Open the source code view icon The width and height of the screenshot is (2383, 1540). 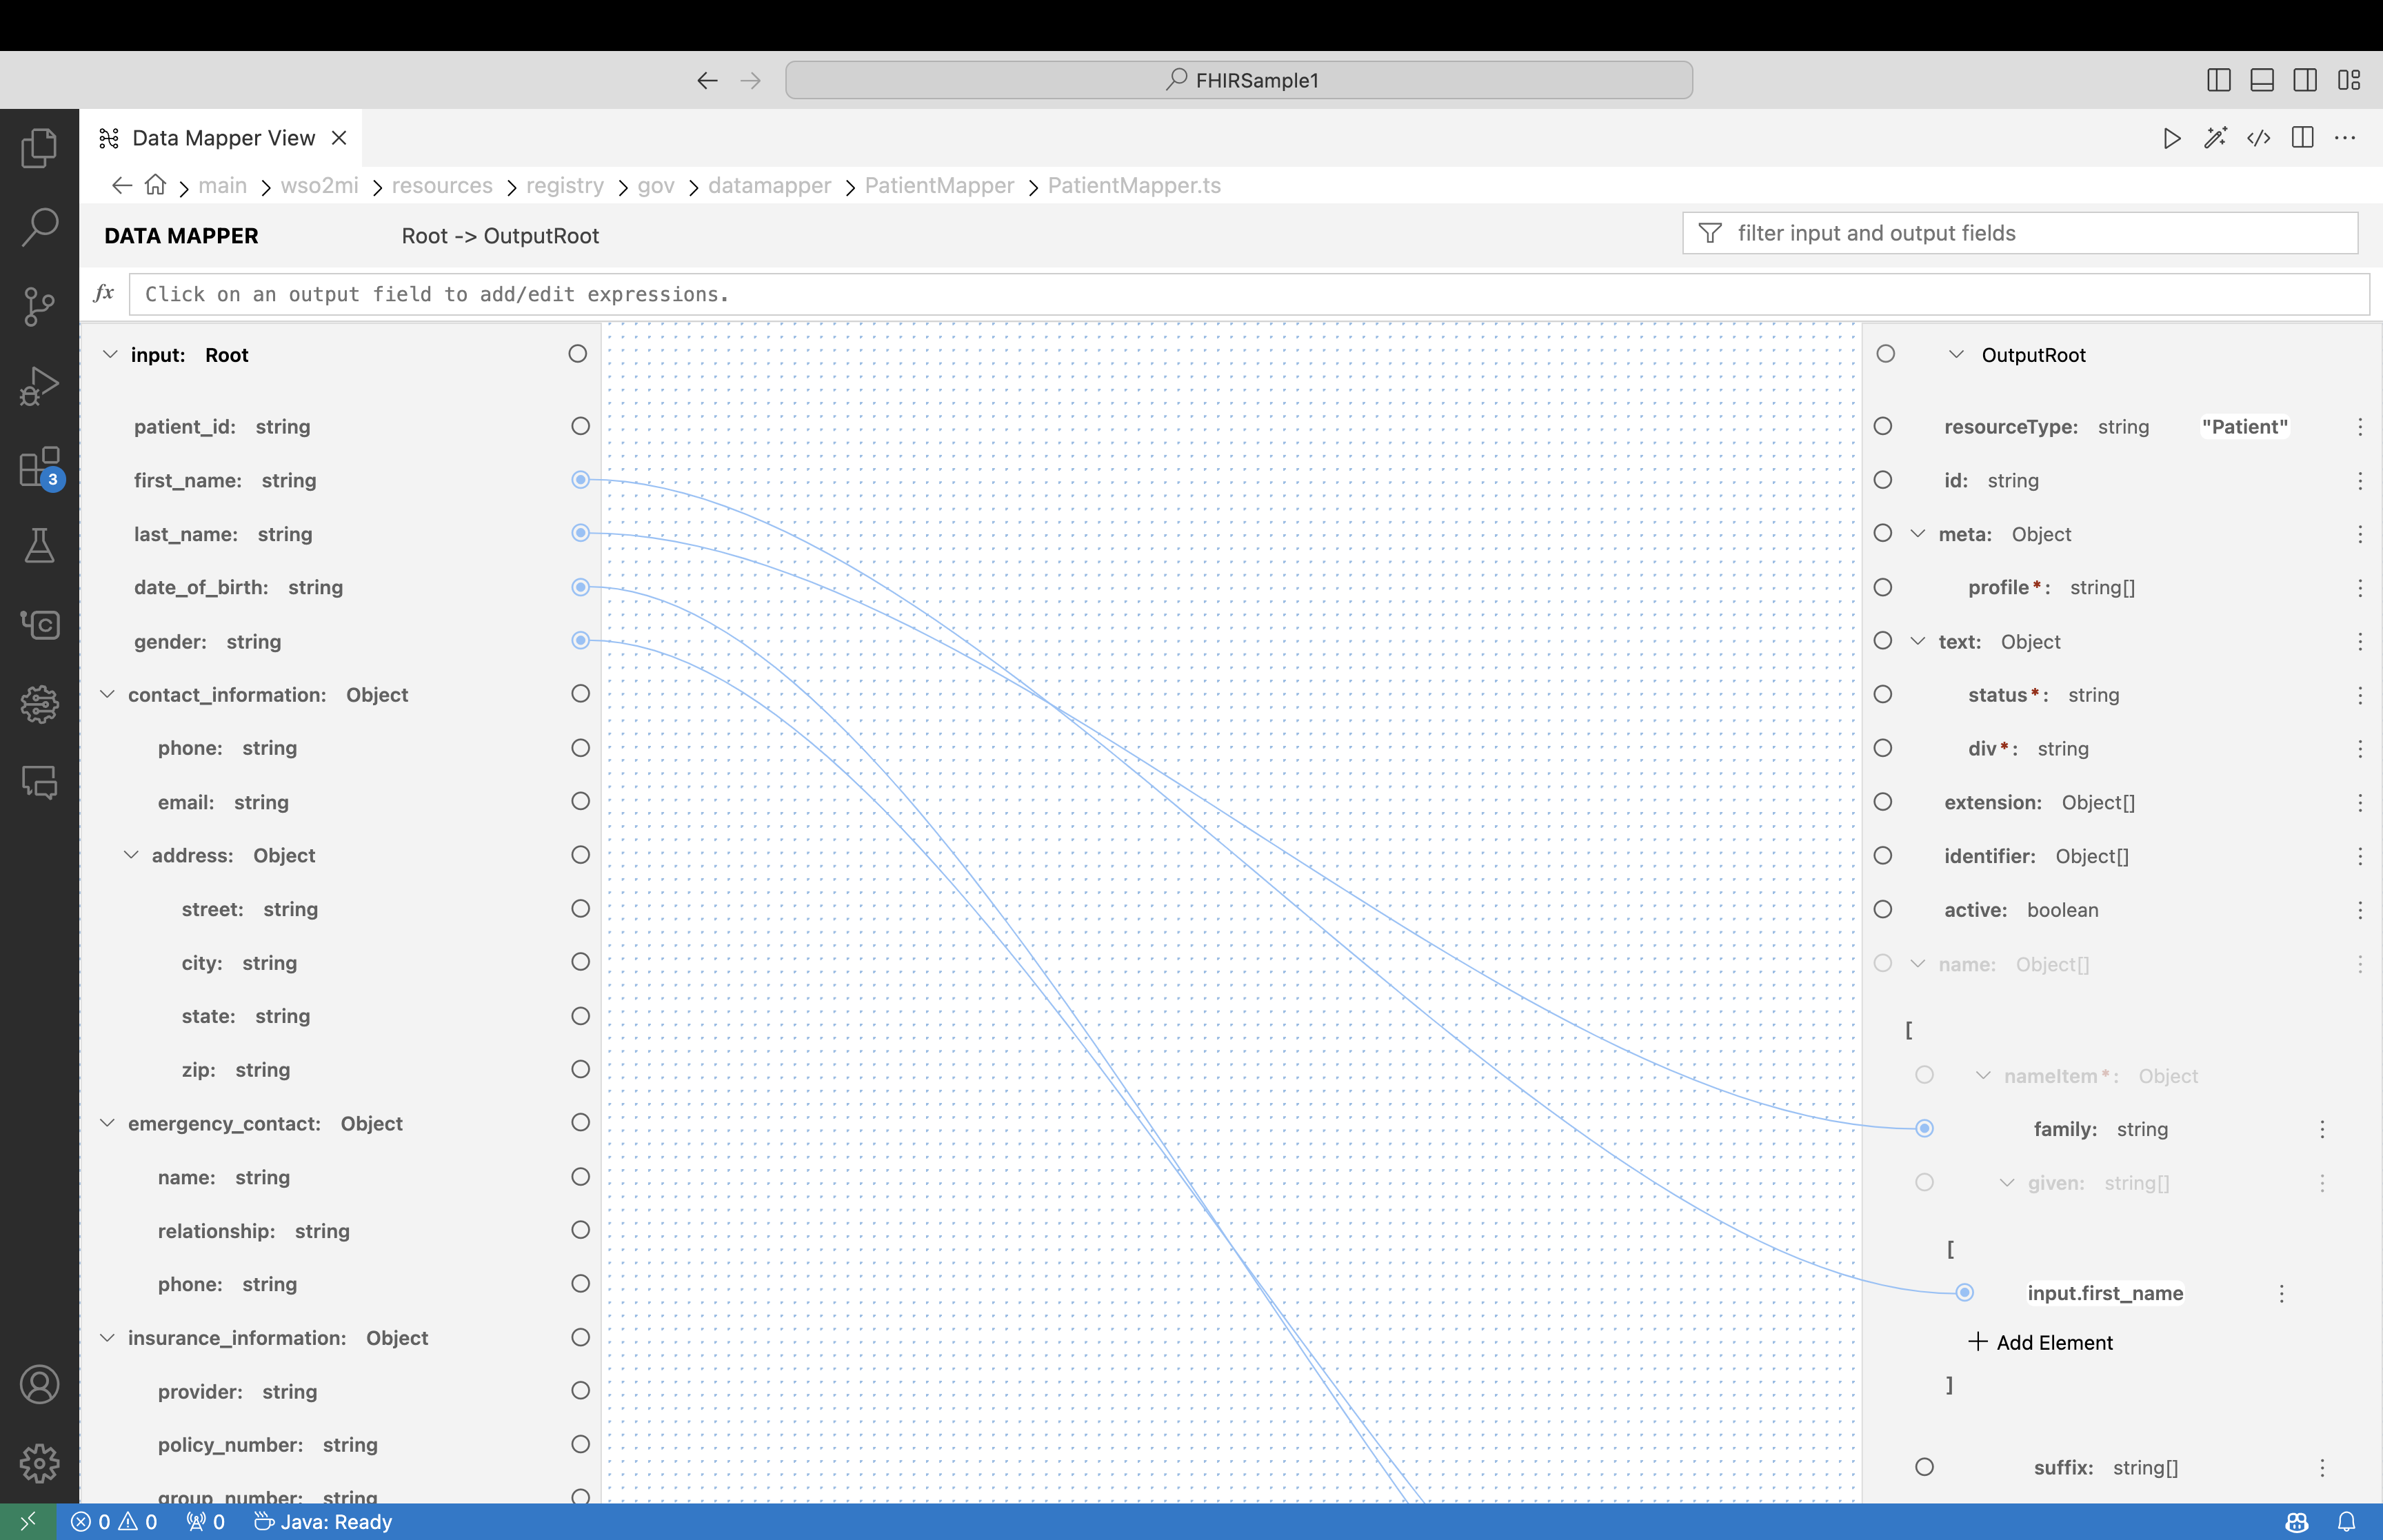2258,138
